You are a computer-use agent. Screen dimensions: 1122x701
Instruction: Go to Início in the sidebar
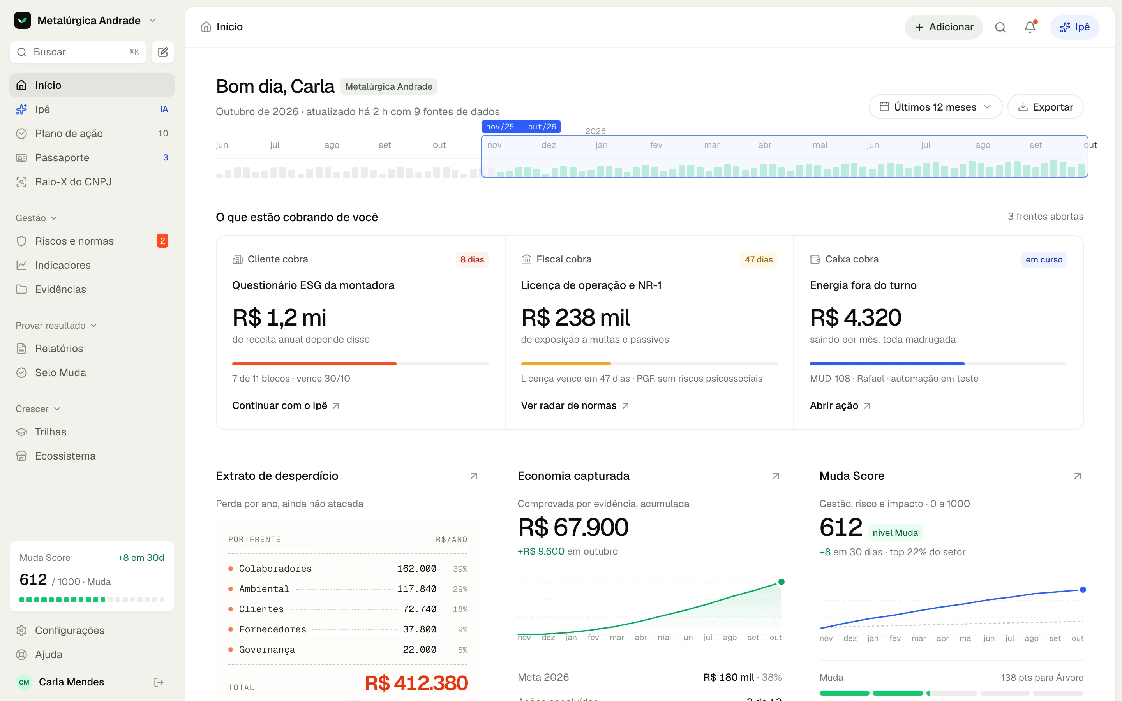92,85
